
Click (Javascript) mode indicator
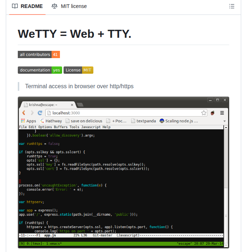(x=128, y=235)
